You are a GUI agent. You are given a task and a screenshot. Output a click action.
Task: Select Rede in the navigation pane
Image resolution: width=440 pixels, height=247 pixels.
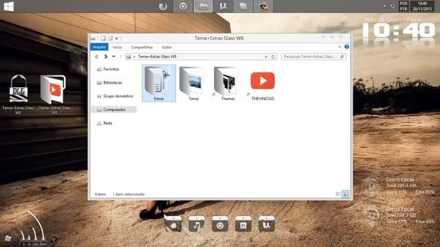coord(104,123)
